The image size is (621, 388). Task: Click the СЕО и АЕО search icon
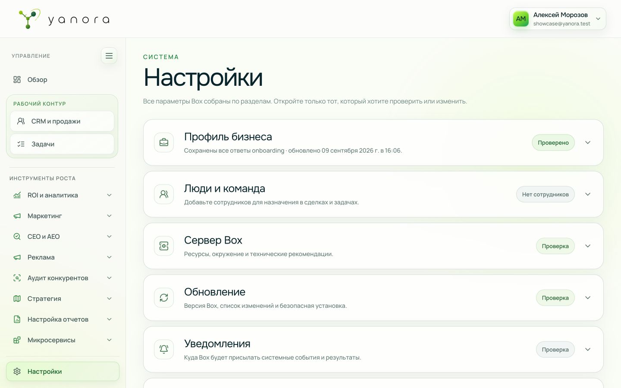click(17, 237)
